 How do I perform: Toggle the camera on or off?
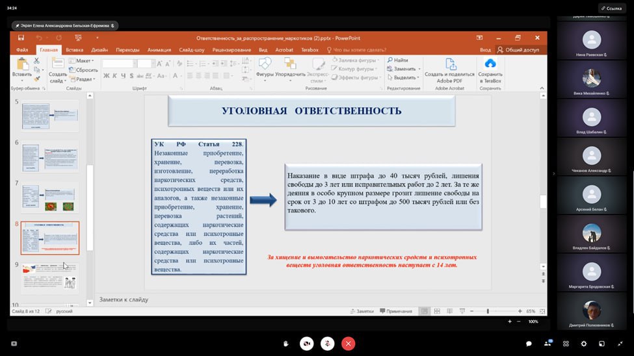coord(306,344)
